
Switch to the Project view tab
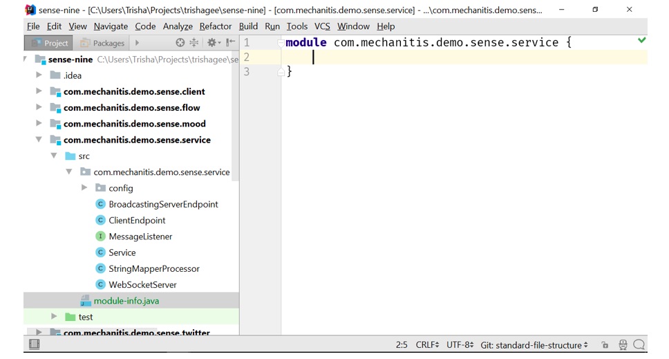click(x=49, y=43)
